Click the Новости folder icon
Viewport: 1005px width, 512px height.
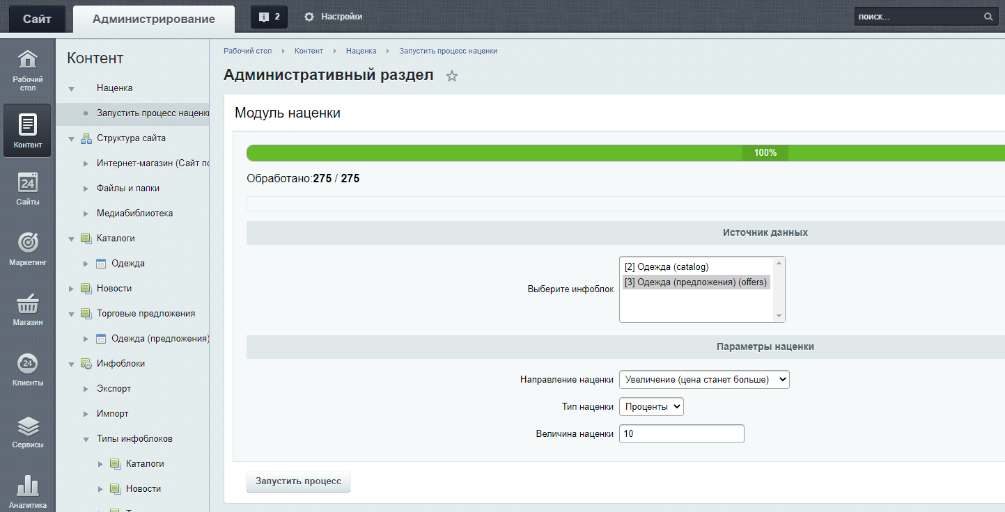(x=86, y=289)
